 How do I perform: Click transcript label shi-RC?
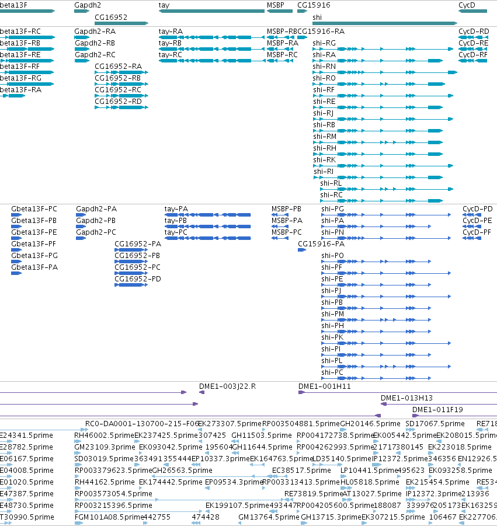[332, 195]
